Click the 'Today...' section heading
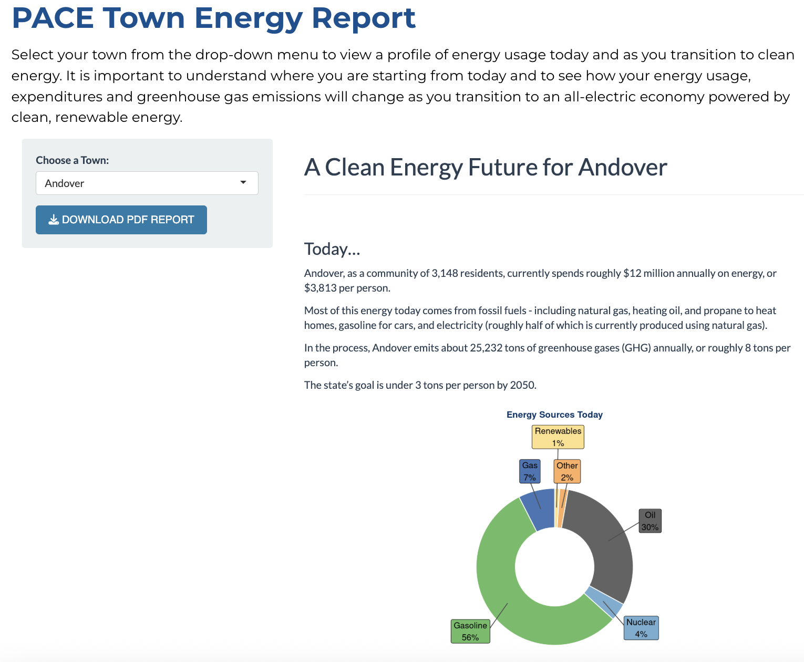Viewport: 804px width, 662px height. pos(332,249)
